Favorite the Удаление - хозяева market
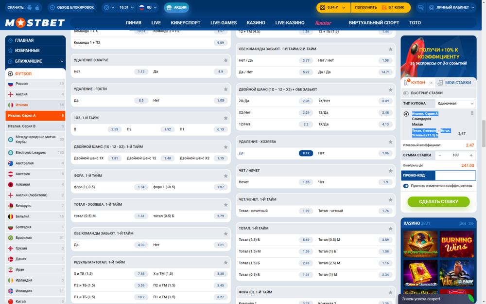This screenshot has width=486, height=304. pyautogui.click(x=391, y=142)
